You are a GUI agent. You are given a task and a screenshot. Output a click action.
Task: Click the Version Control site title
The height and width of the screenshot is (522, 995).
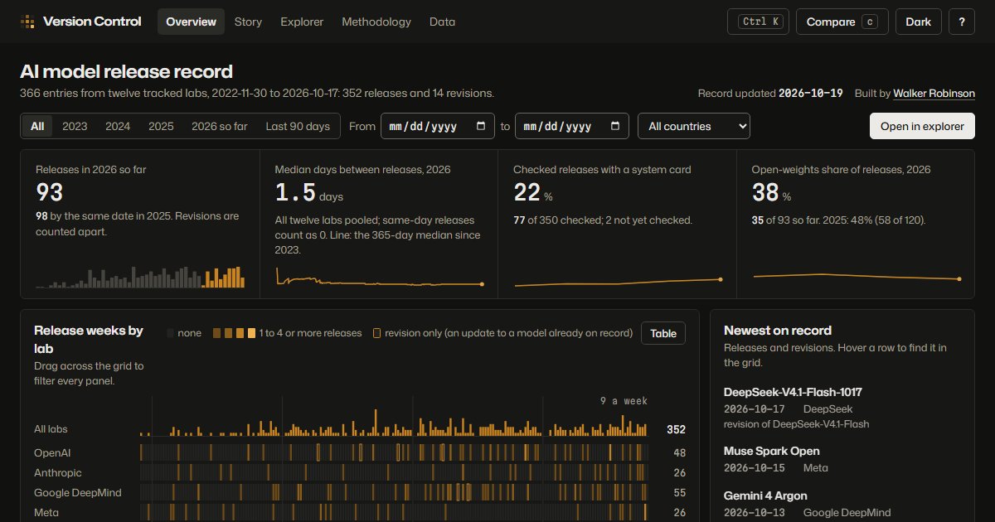point(92,22)
